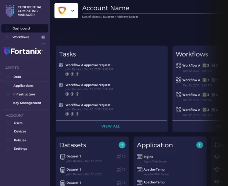Click the Confidential Computing Manager logo
This screenshot has width=228, height=186.
24,11
